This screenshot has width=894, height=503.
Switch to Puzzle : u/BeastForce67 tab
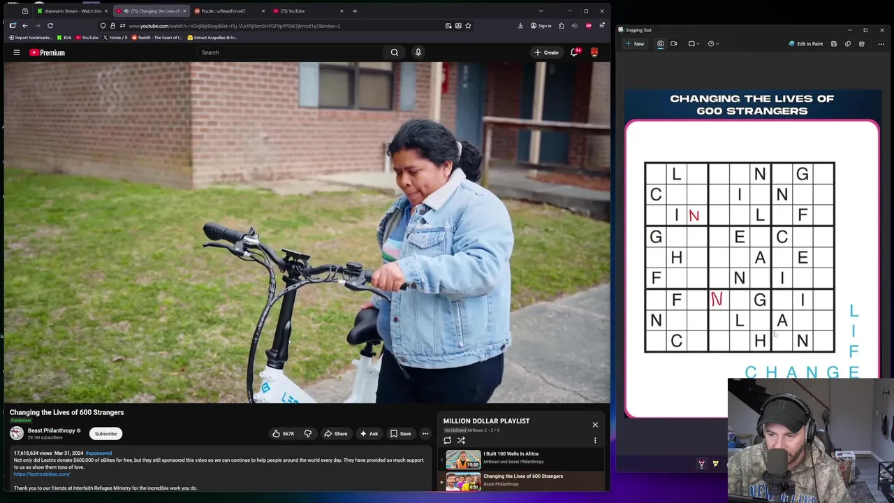[x=228, y=11]
